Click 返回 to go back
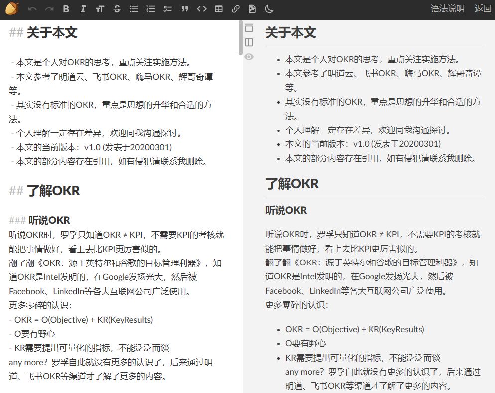The height and width of the screenshot is (393, 495). point(482,8)
